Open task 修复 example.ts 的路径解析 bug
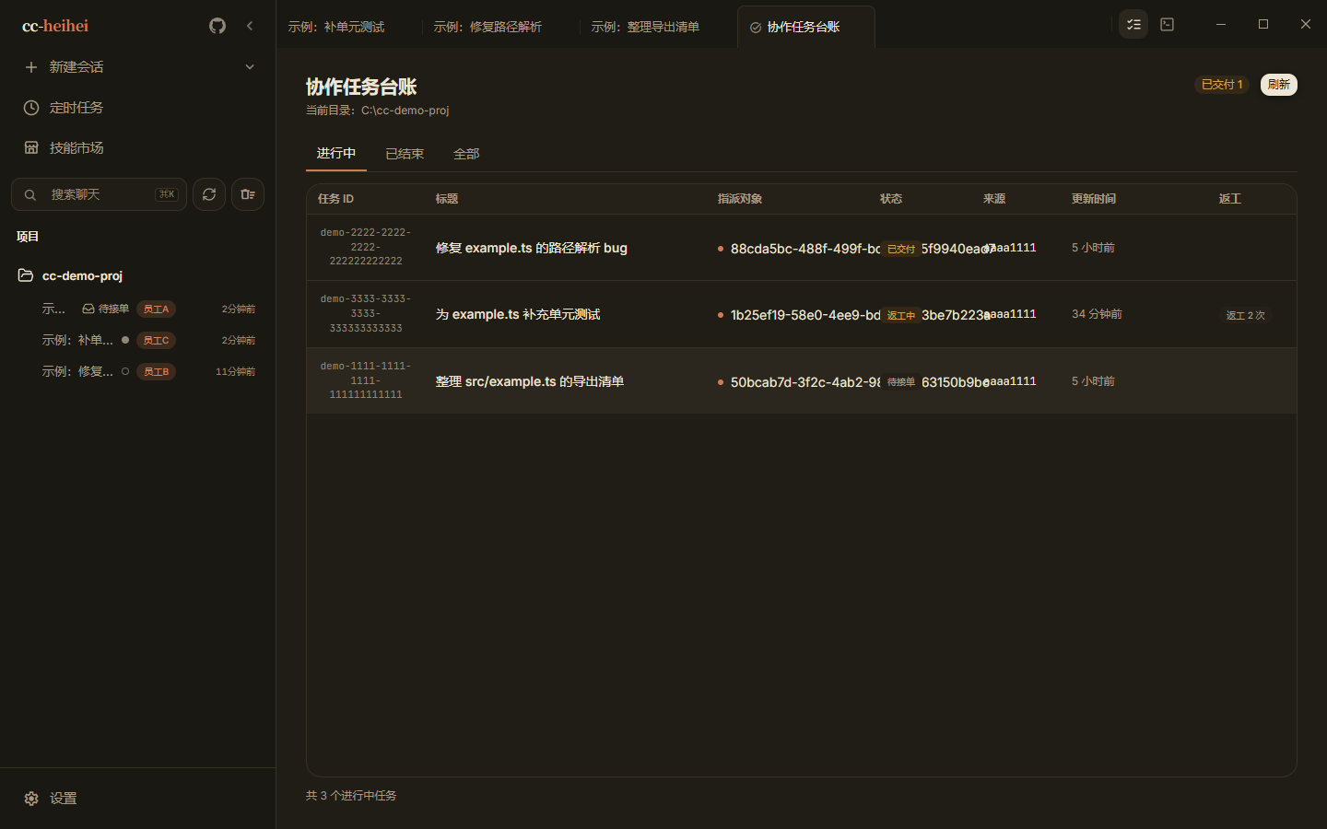 click(x=532, y=248)
